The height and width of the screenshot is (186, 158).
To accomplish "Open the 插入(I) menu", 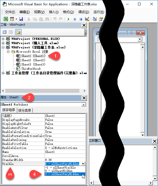I will [54, 12].
